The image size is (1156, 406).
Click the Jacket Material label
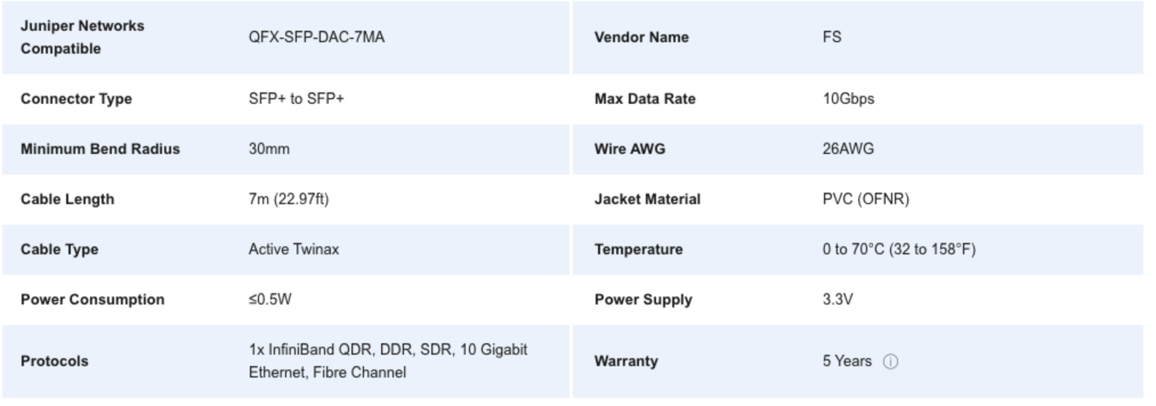[647, 199]
